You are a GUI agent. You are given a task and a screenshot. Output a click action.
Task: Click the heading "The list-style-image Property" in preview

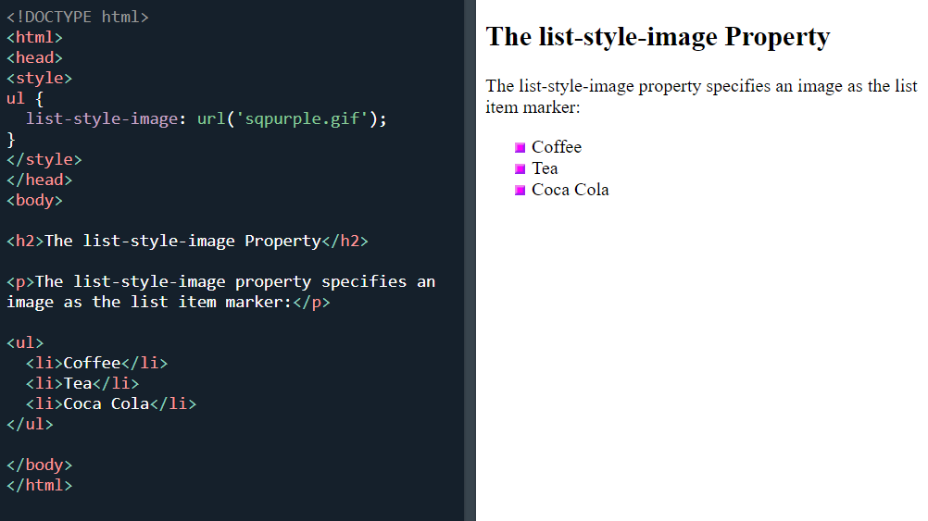point(658,37)
